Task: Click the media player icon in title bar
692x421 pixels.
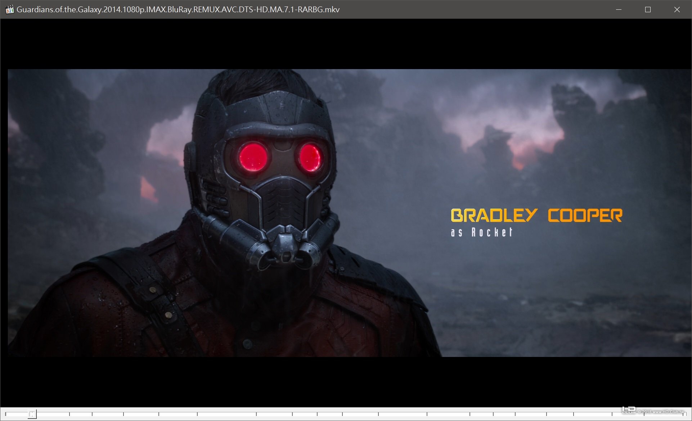Action: pos(9,9)
